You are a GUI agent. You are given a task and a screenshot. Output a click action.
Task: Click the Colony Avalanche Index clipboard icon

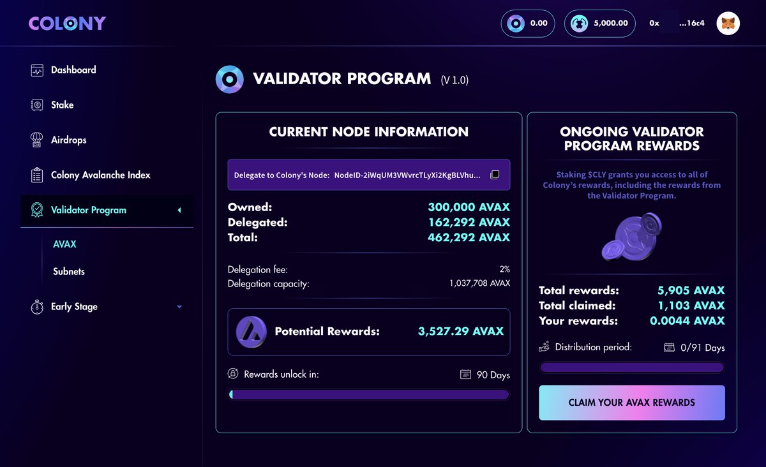tap(37, 175)
